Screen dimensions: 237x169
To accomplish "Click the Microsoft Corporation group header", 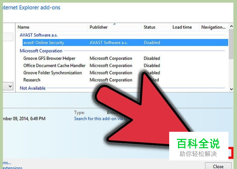I will (41, 51).
